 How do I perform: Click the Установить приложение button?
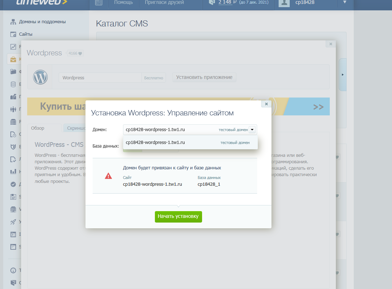click(204, 77)
